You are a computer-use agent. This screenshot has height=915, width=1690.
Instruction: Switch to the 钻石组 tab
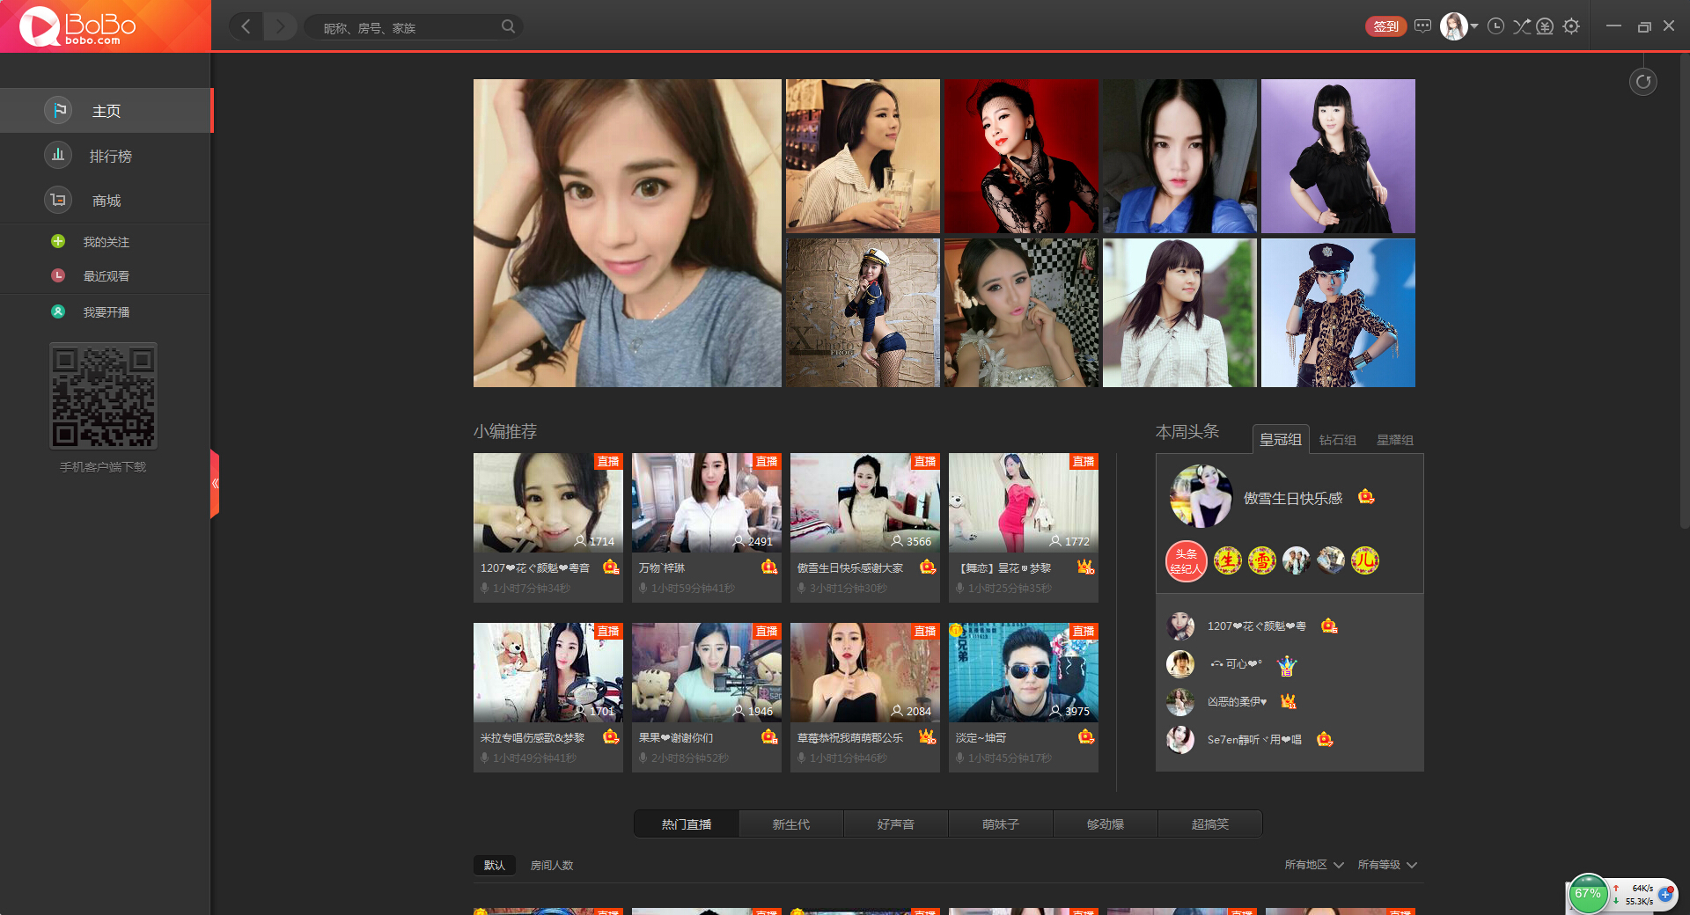click(x=1337, y=440)
